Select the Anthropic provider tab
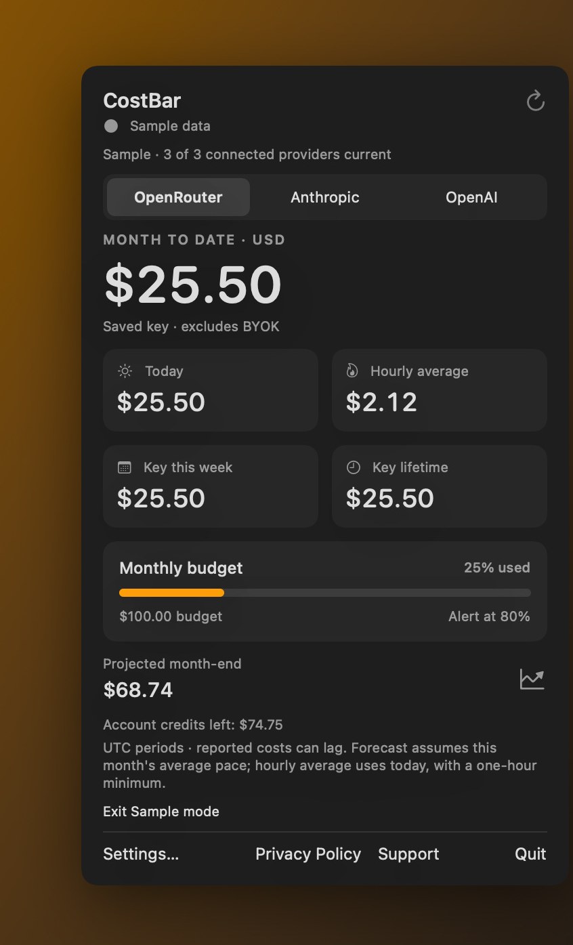The height and width of the screenshot is (945, 573). pyautogui.click(x=325, y=197)
